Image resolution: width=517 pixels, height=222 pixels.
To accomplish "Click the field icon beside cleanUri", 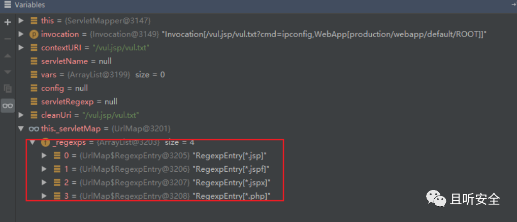I will [34, 115].
